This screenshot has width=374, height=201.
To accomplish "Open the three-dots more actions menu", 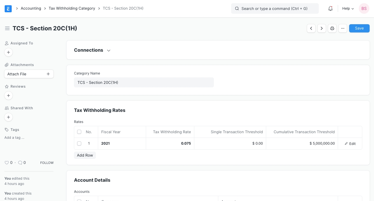I will pos(343,28).
